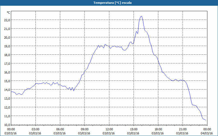
Task: Click the 03/03/16 date under 12:00
Action: point(108,133)
